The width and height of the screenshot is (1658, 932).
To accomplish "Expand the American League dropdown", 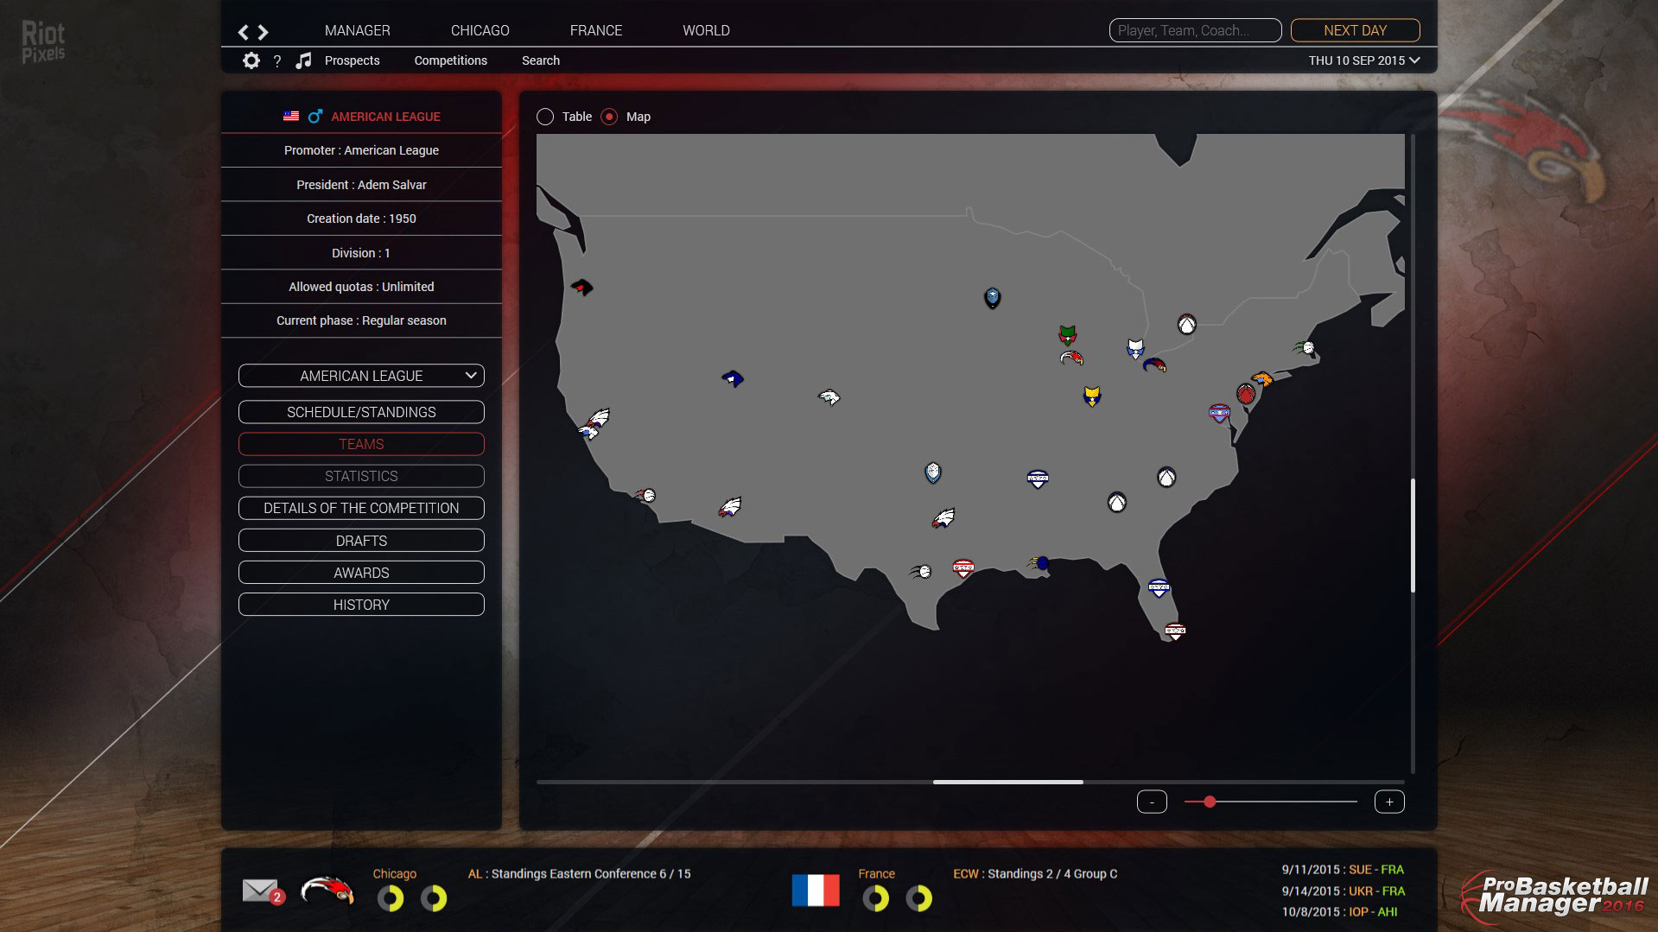I will [x=361, y=376].
